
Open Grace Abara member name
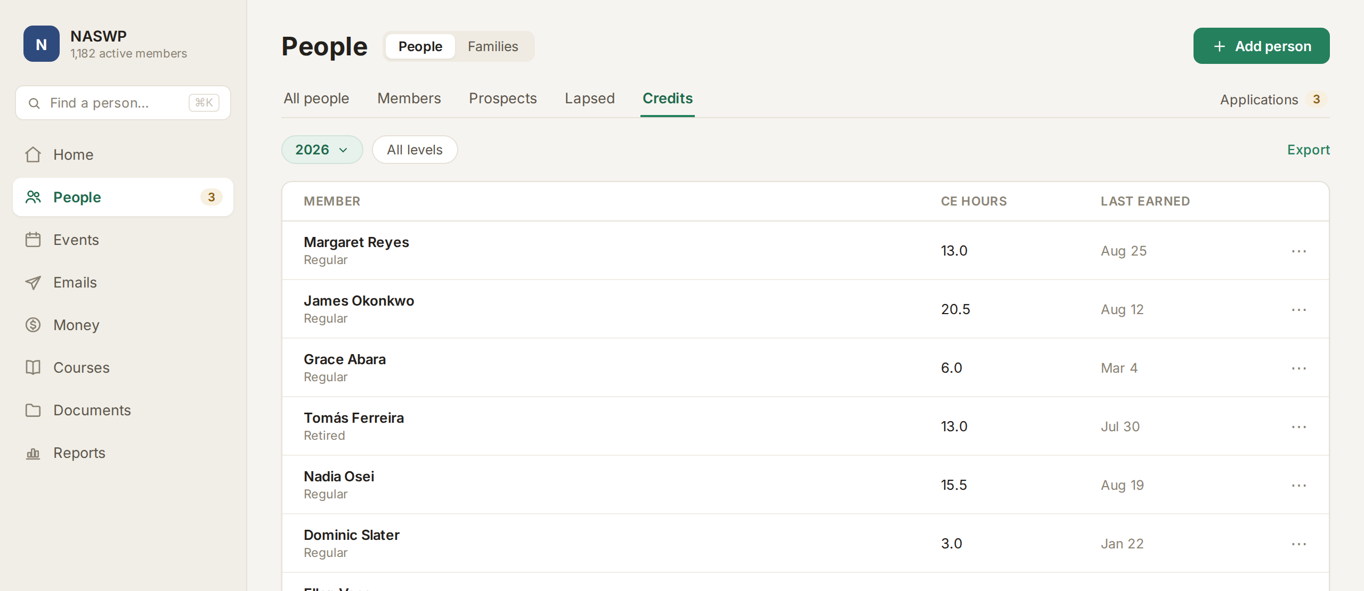[x=345, y=359]
